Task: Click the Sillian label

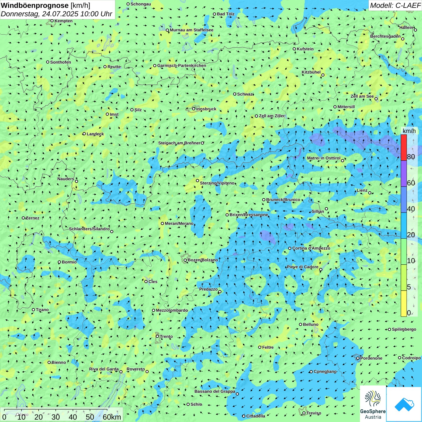Action: pos(318,211)
